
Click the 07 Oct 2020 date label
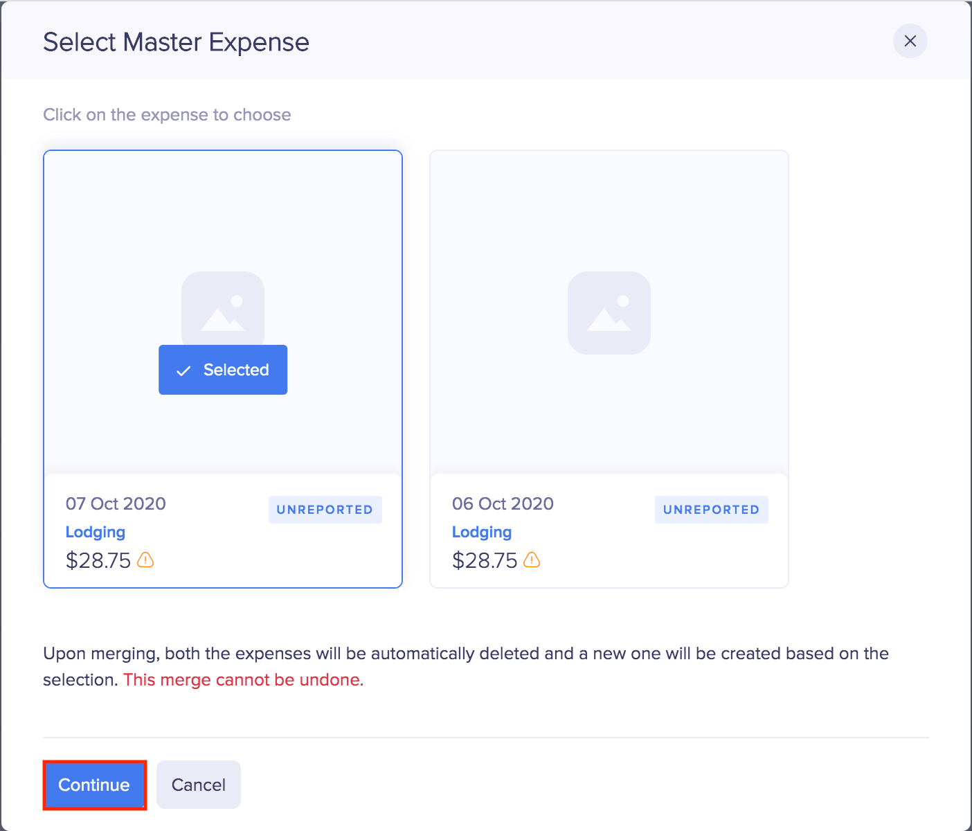(x=115, y=503)
